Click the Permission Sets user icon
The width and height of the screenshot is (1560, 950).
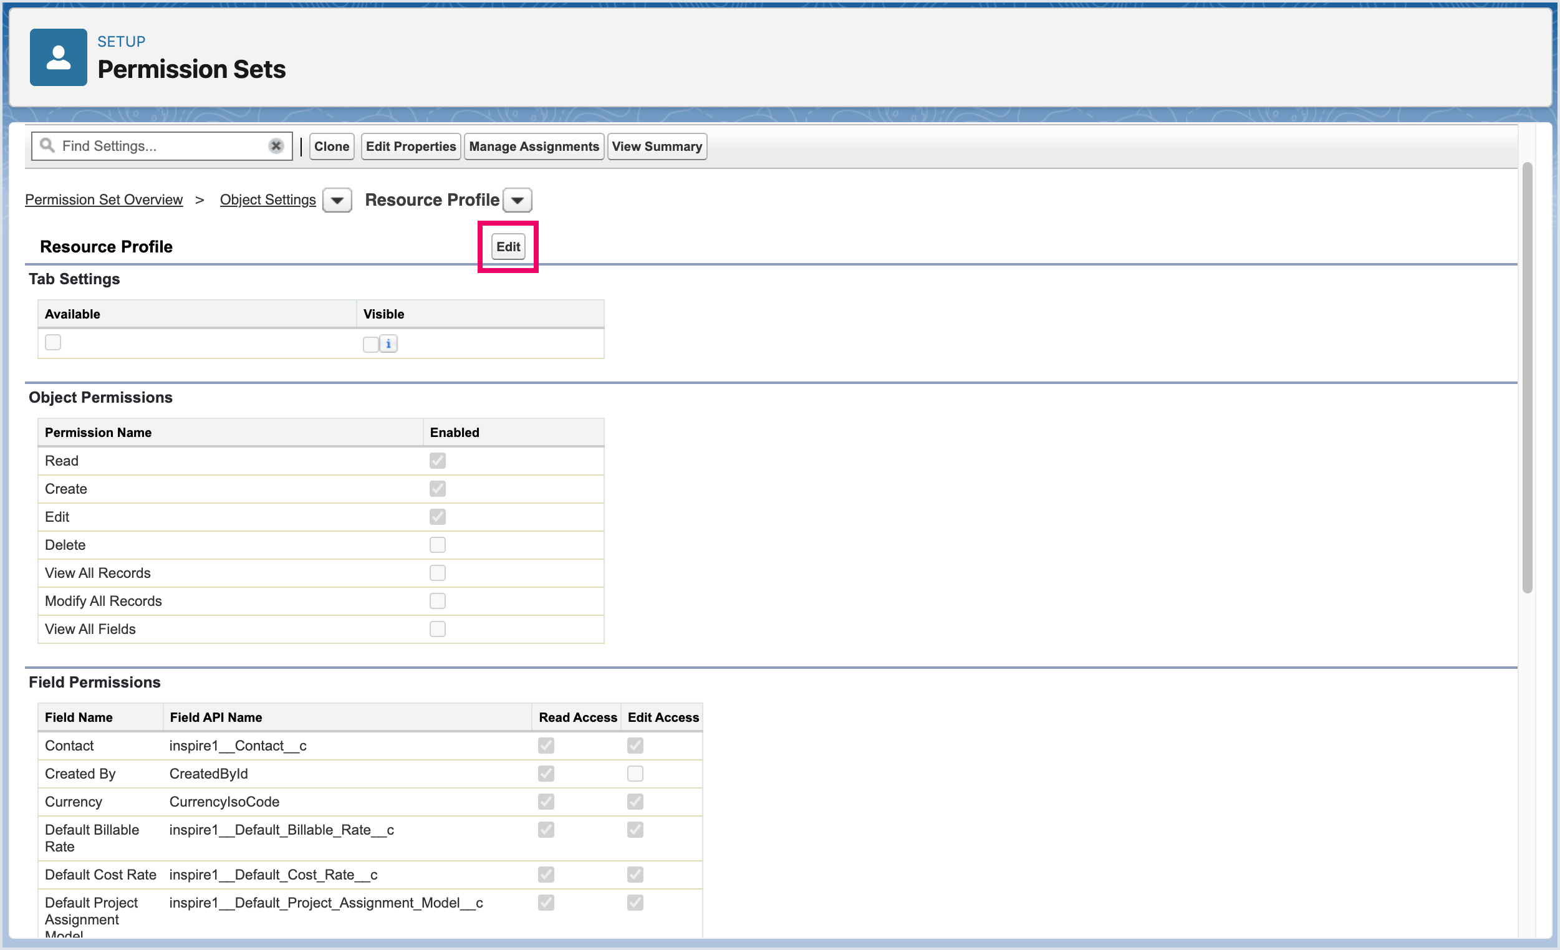coord(58,57)
